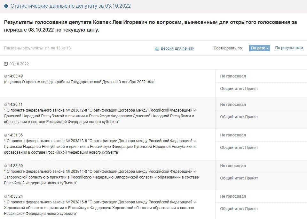Click the clock icon beside 14:33:50

tap(5, 166)
